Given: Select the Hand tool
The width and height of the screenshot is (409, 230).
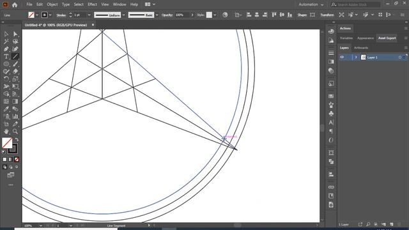Looking at the screenshot, I should tap(6, 132).
